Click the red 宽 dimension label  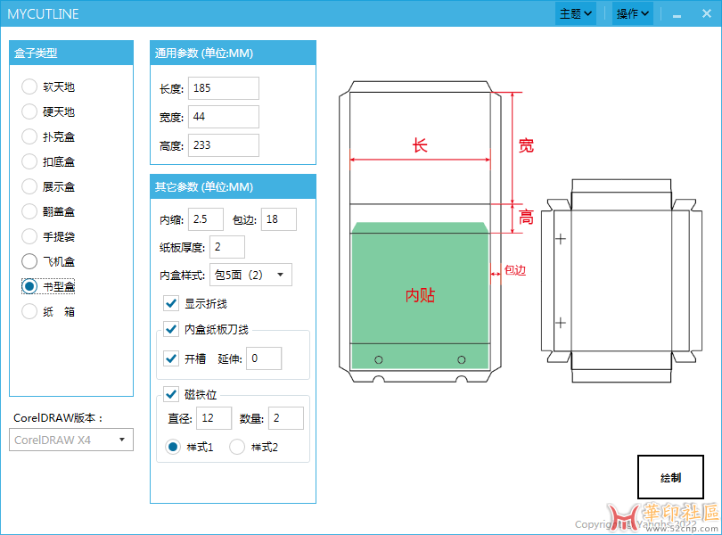tap(526, 145)
